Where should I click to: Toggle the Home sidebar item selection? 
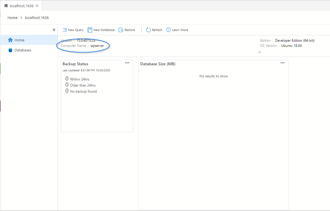click(x=19, y=40)
